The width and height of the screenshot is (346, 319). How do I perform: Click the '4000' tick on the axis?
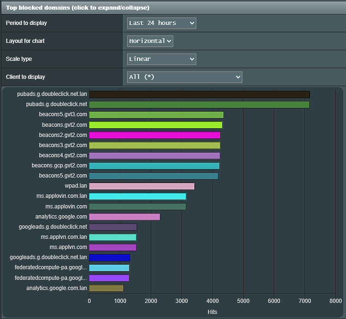click(212, 301)
